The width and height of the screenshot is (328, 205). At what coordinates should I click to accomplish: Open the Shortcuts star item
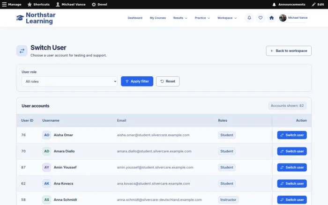[38, 4]
